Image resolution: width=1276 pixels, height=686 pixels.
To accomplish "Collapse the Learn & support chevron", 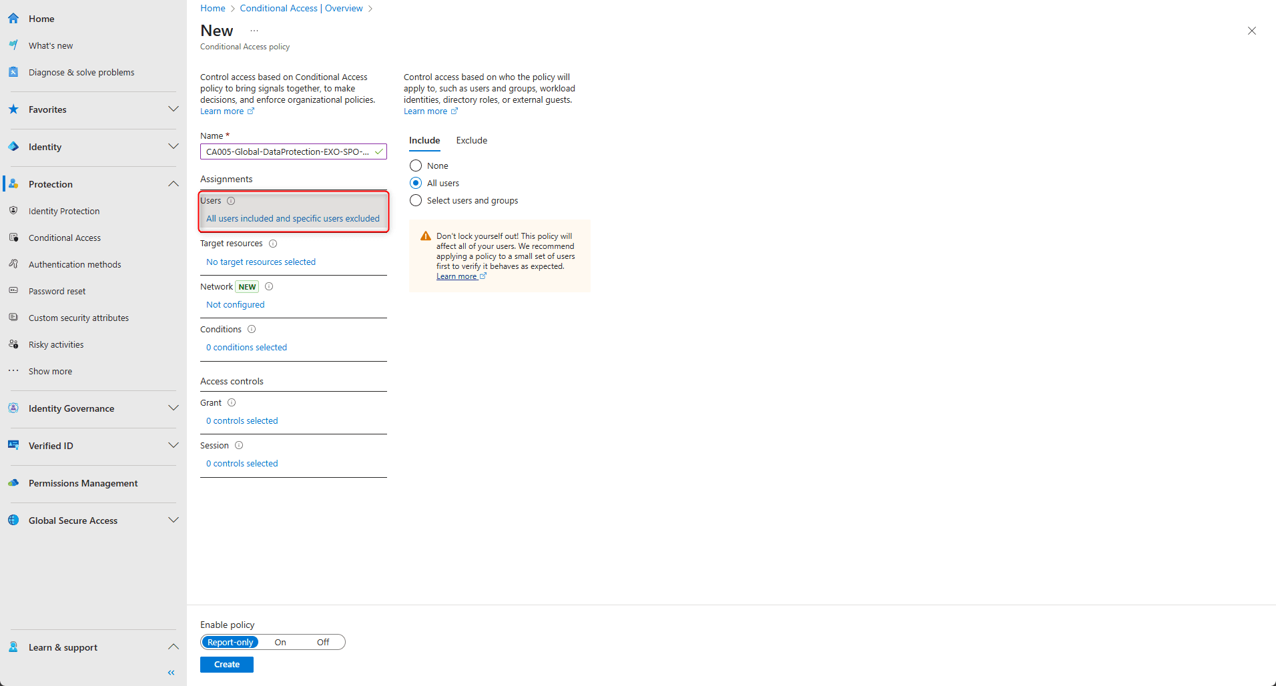I will (x=174, y=647).
